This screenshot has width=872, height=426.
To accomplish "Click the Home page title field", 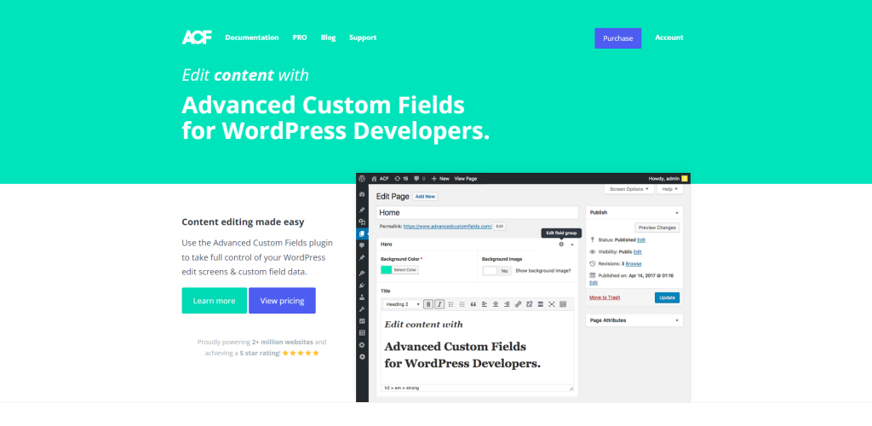I will pos(477,212).
